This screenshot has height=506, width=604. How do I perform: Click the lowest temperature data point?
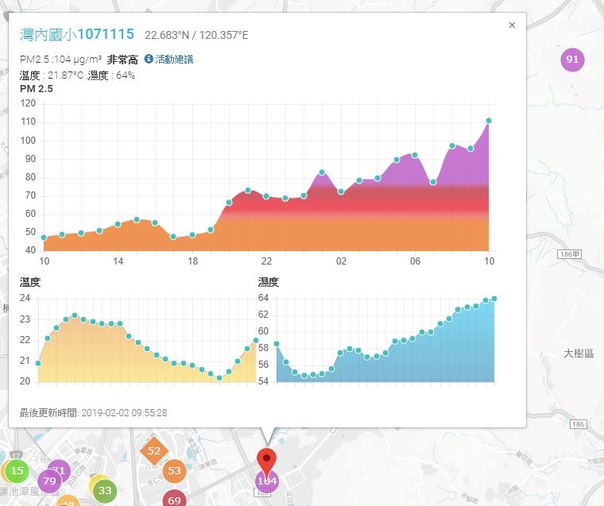[x=219, y=378]
